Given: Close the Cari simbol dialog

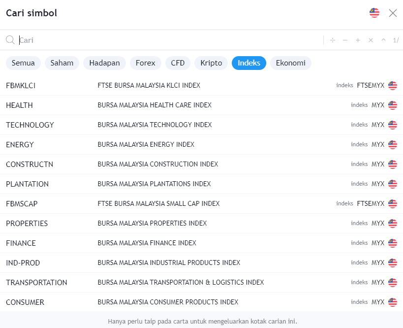Looking at the screenshot, I should click(x=393, y=13).
